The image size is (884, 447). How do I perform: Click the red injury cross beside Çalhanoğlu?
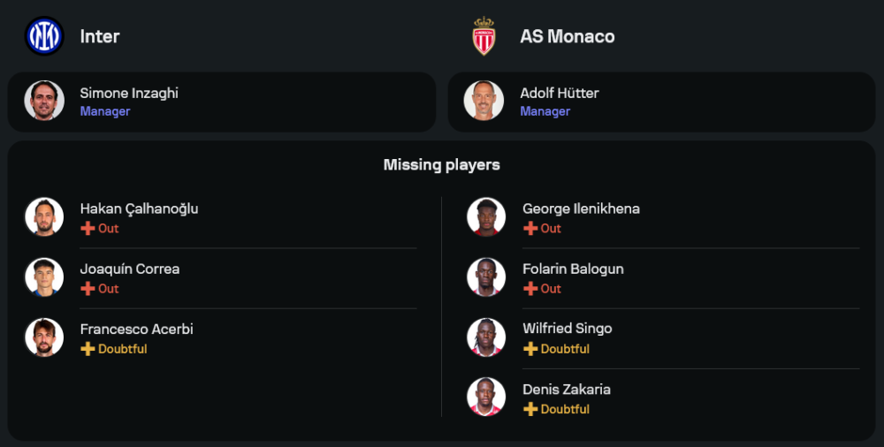[88, 228]
